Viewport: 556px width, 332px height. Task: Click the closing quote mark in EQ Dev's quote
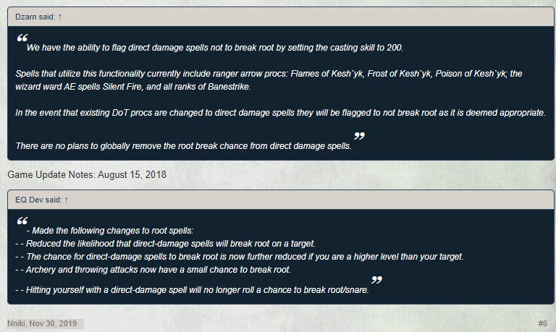pos(377,281)
